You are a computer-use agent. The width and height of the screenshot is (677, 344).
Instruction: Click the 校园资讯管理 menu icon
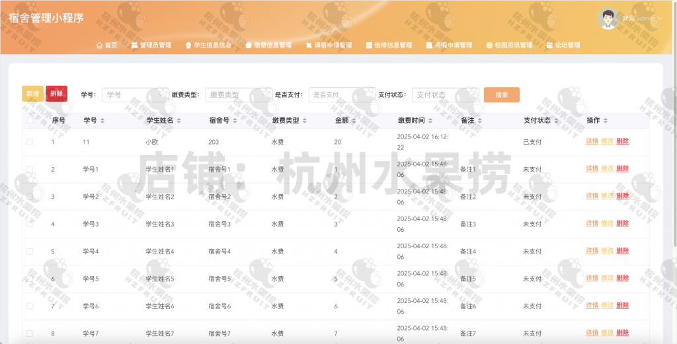pos(489,46)
